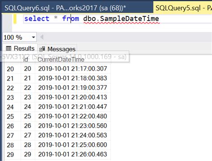The image size is (212, 161).
Task: Click the Messages tab icon
Action: pos(42,49)
